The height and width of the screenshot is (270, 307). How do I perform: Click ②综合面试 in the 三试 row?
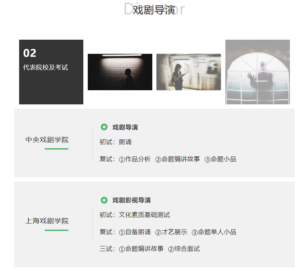click(x=184, y=249)
